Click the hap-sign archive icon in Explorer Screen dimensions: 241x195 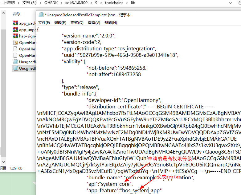pyautogui.click(x=15, y=36)
